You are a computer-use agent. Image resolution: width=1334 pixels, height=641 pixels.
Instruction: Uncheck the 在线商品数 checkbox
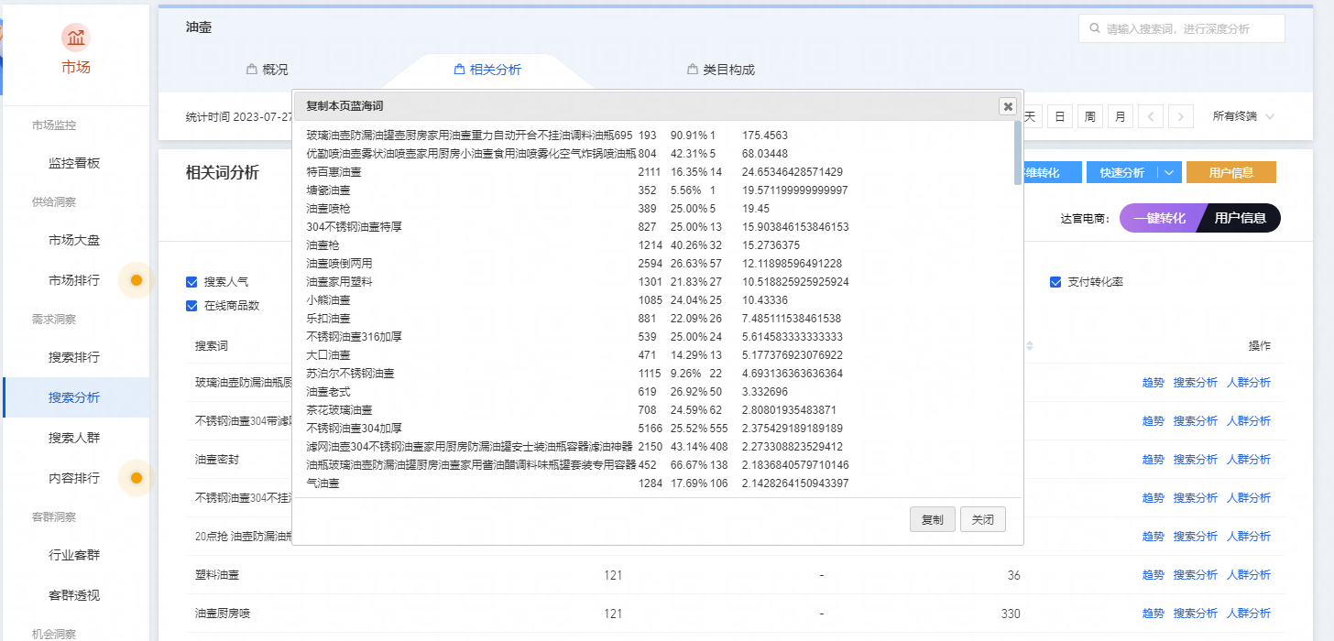[191, 306]
